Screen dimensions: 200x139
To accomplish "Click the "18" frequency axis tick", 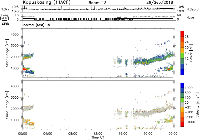I will pyautogui.click(x=17, y=15).
